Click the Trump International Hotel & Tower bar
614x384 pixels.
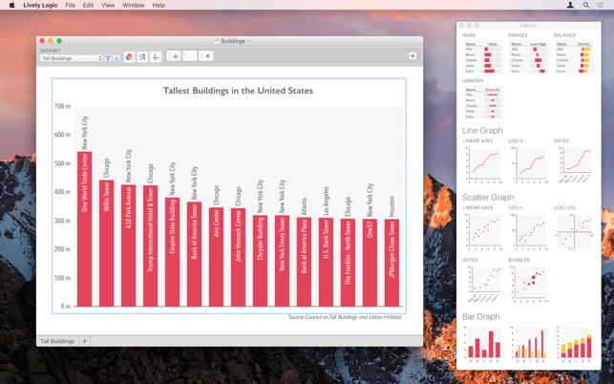pos(150,246)
